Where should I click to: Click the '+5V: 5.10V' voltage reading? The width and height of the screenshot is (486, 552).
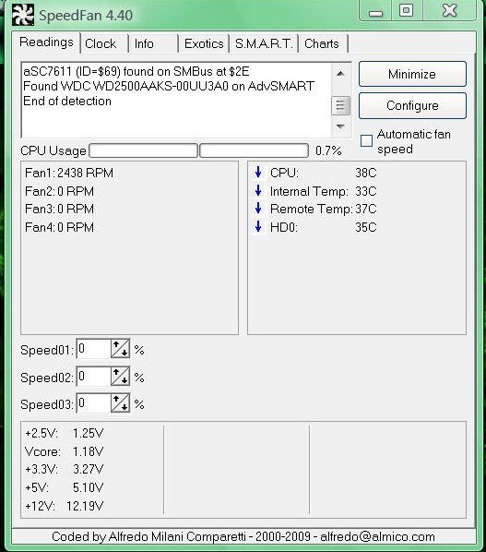click(65, 487)
